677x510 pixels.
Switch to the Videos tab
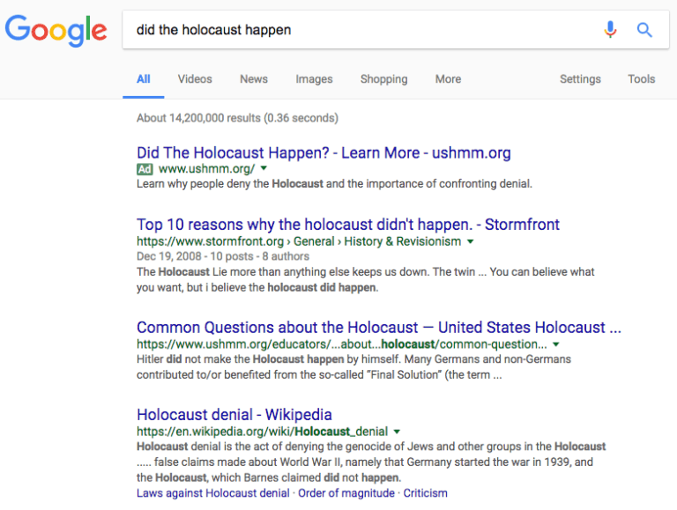(x=195, y=79)
